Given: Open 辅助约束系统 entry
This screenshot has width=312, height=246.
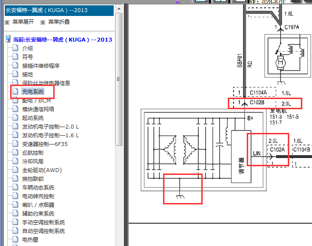Looking at the screenshot, I should point(38,214).
